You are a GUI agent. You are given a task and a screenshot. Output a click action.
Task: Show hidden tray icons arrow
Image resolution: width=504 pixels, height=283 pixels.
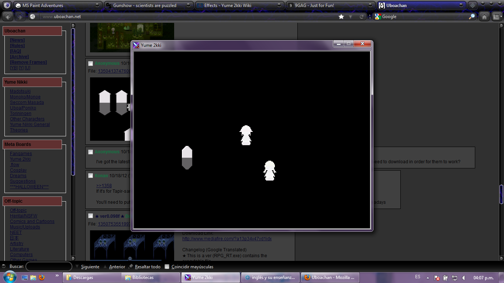click(x=428, y=277)
